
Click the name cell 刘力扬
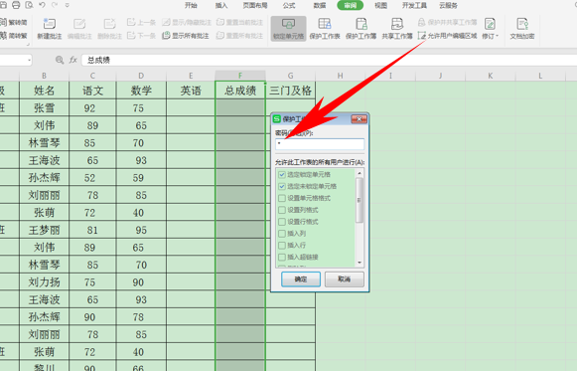coord(45,282)
